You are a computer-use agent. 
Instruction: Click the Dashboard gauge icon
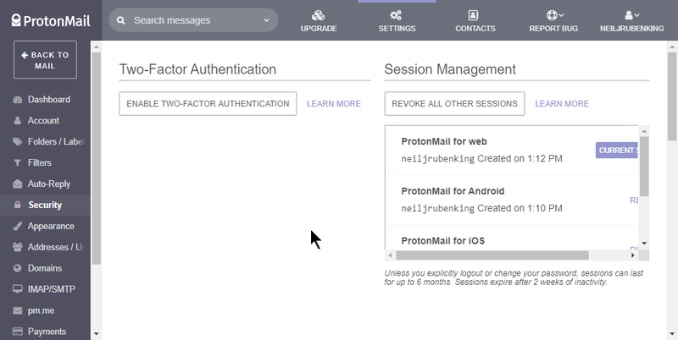pyautogui.click(x=17, y=100)
